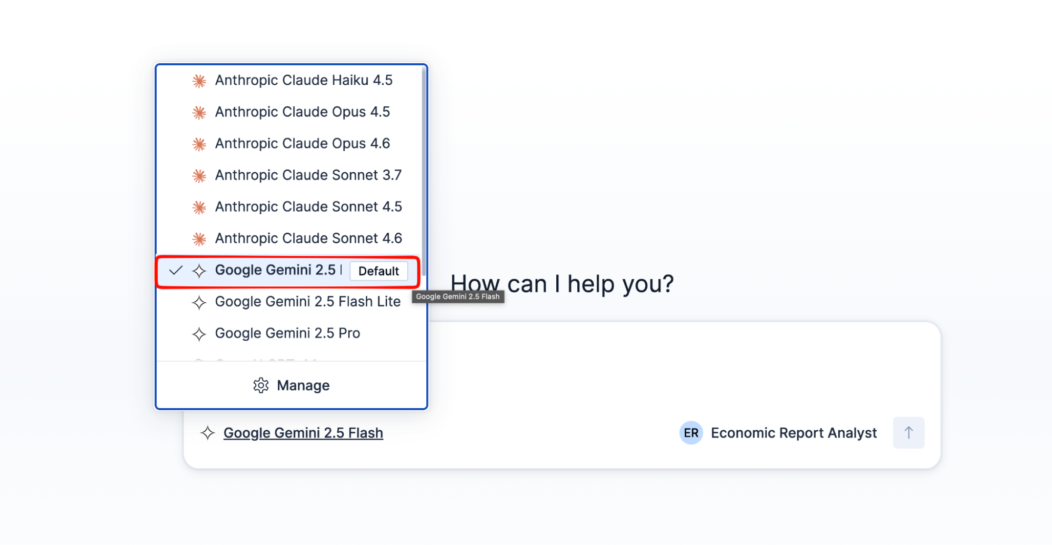
Task: Open model selector link Google Gemini 2.5 Flash
Action: 303,433
